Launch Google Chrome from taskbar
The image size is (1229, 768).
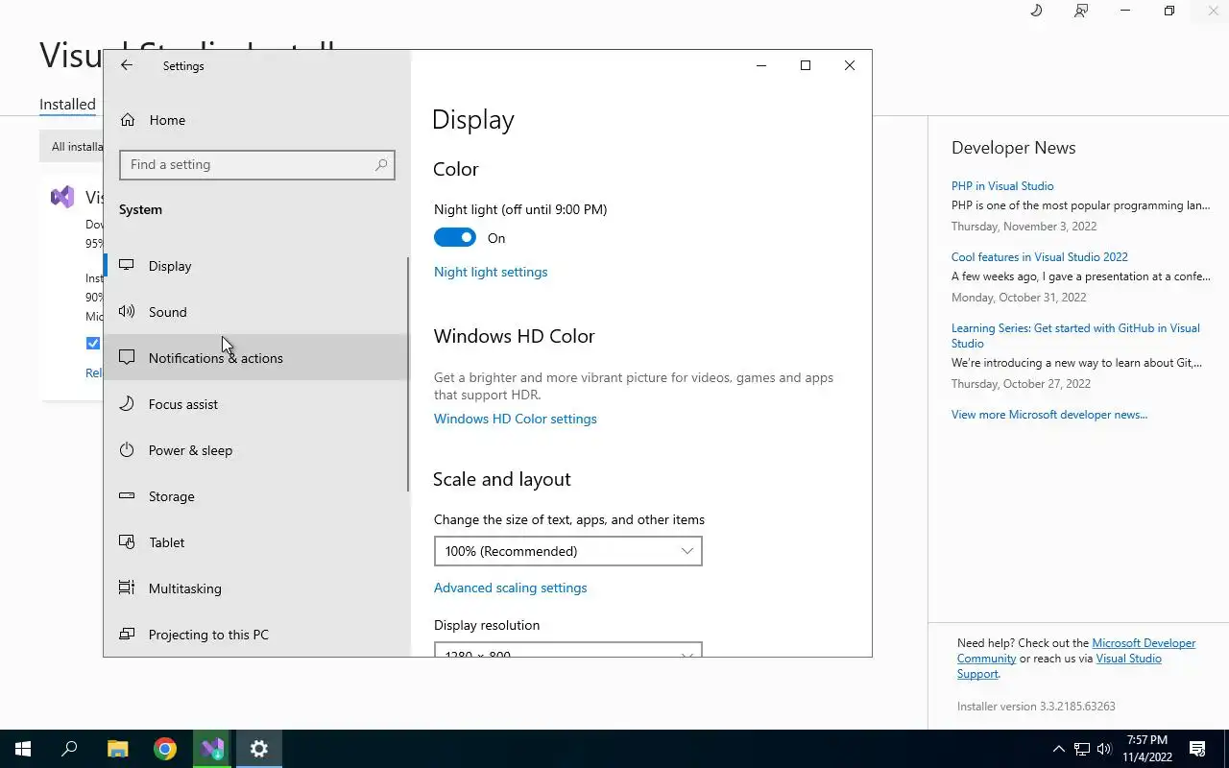tap(165, 749)
